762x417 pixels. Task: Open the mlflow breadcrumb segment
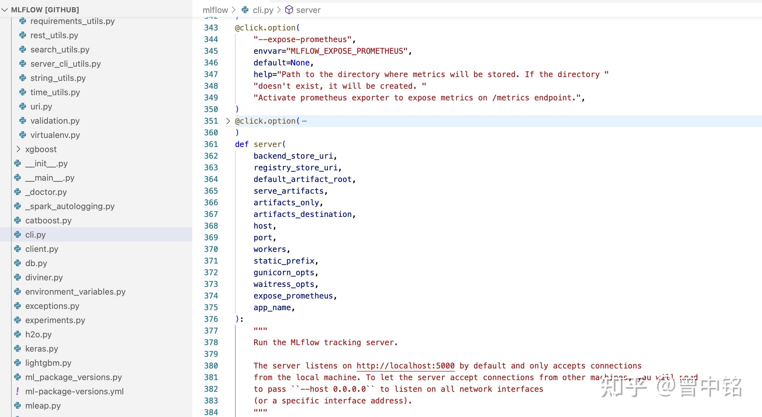(x=215, y=10)
